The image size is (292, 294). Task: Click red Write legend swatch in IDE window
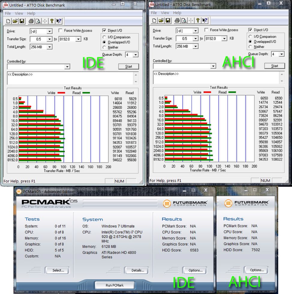point(61,93)
